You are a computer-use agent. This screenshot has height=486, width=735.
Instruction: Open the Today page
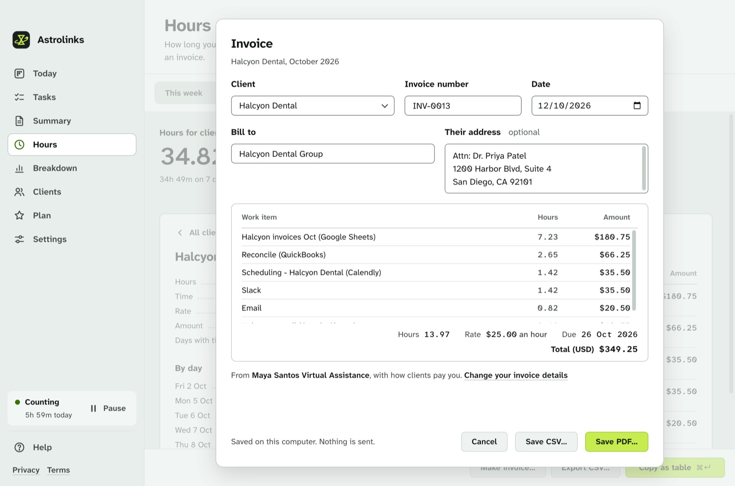pyautogui.click(x=72, y=74)
